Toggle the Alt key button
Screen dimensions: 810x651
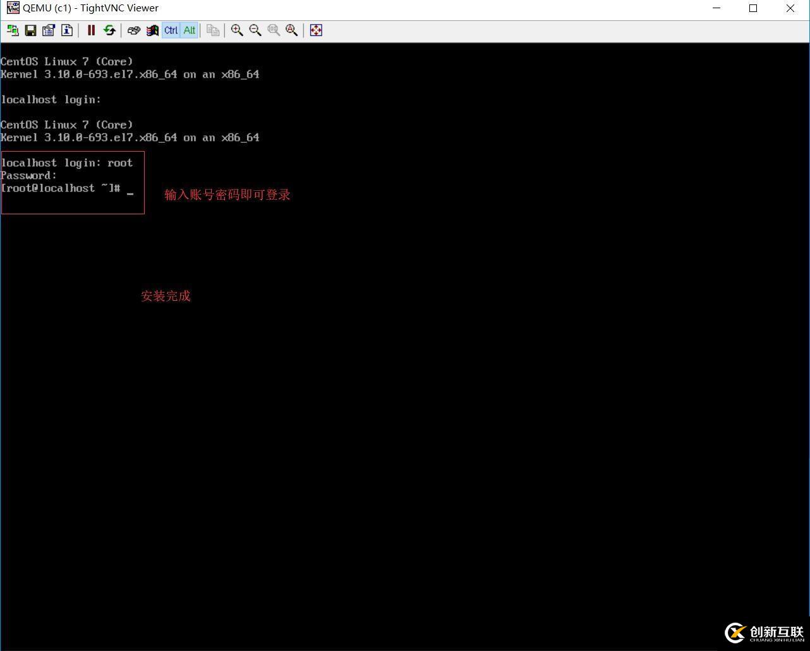(x=189, y=30)
